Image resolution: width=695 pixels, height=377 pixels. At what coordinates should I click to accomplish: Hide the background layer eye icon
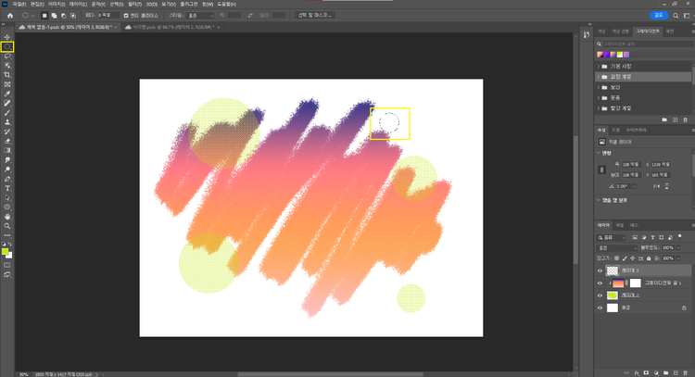(x=600, y=308)
